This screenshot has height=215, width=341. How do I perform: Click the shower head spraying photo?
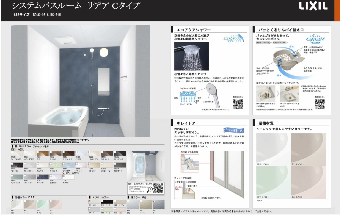coord(188,56)
